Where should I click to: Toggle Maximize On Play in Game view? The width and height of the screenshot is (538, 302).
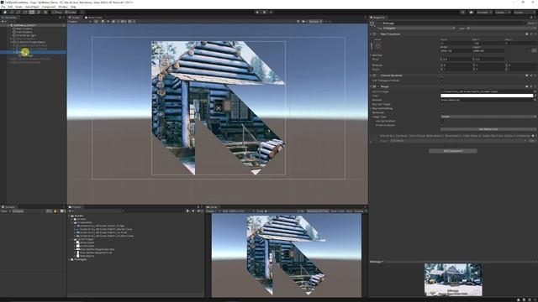click(x=318, y=211)
